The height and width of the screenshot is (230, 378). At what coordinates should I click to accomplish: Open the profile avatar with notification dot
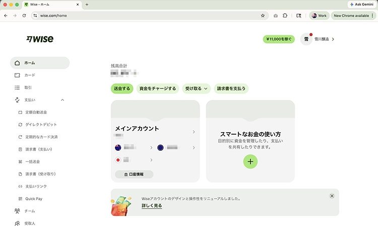(x=306, y=39)
